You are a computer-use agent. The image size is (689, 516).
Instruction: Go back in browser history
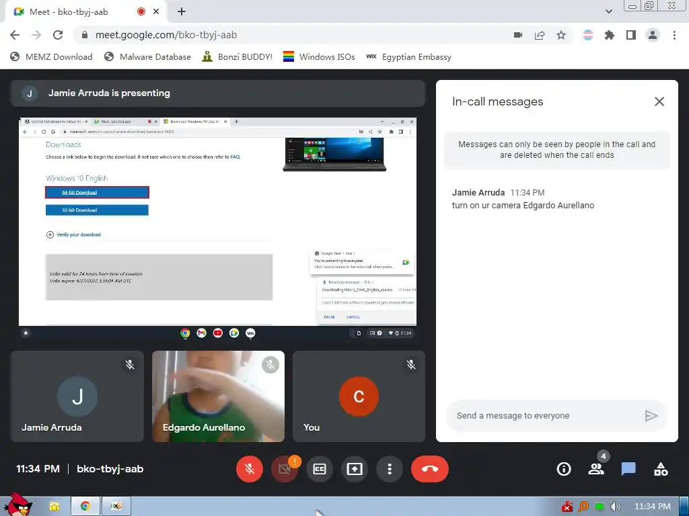click(x=15, y=35)
